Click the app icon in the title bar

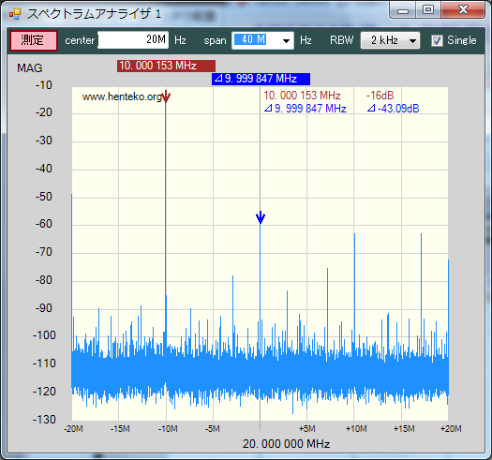tap(15, 14)
